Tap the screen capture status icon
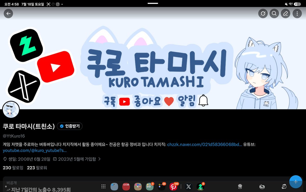The image size is (306, 192). click(48, 4)
